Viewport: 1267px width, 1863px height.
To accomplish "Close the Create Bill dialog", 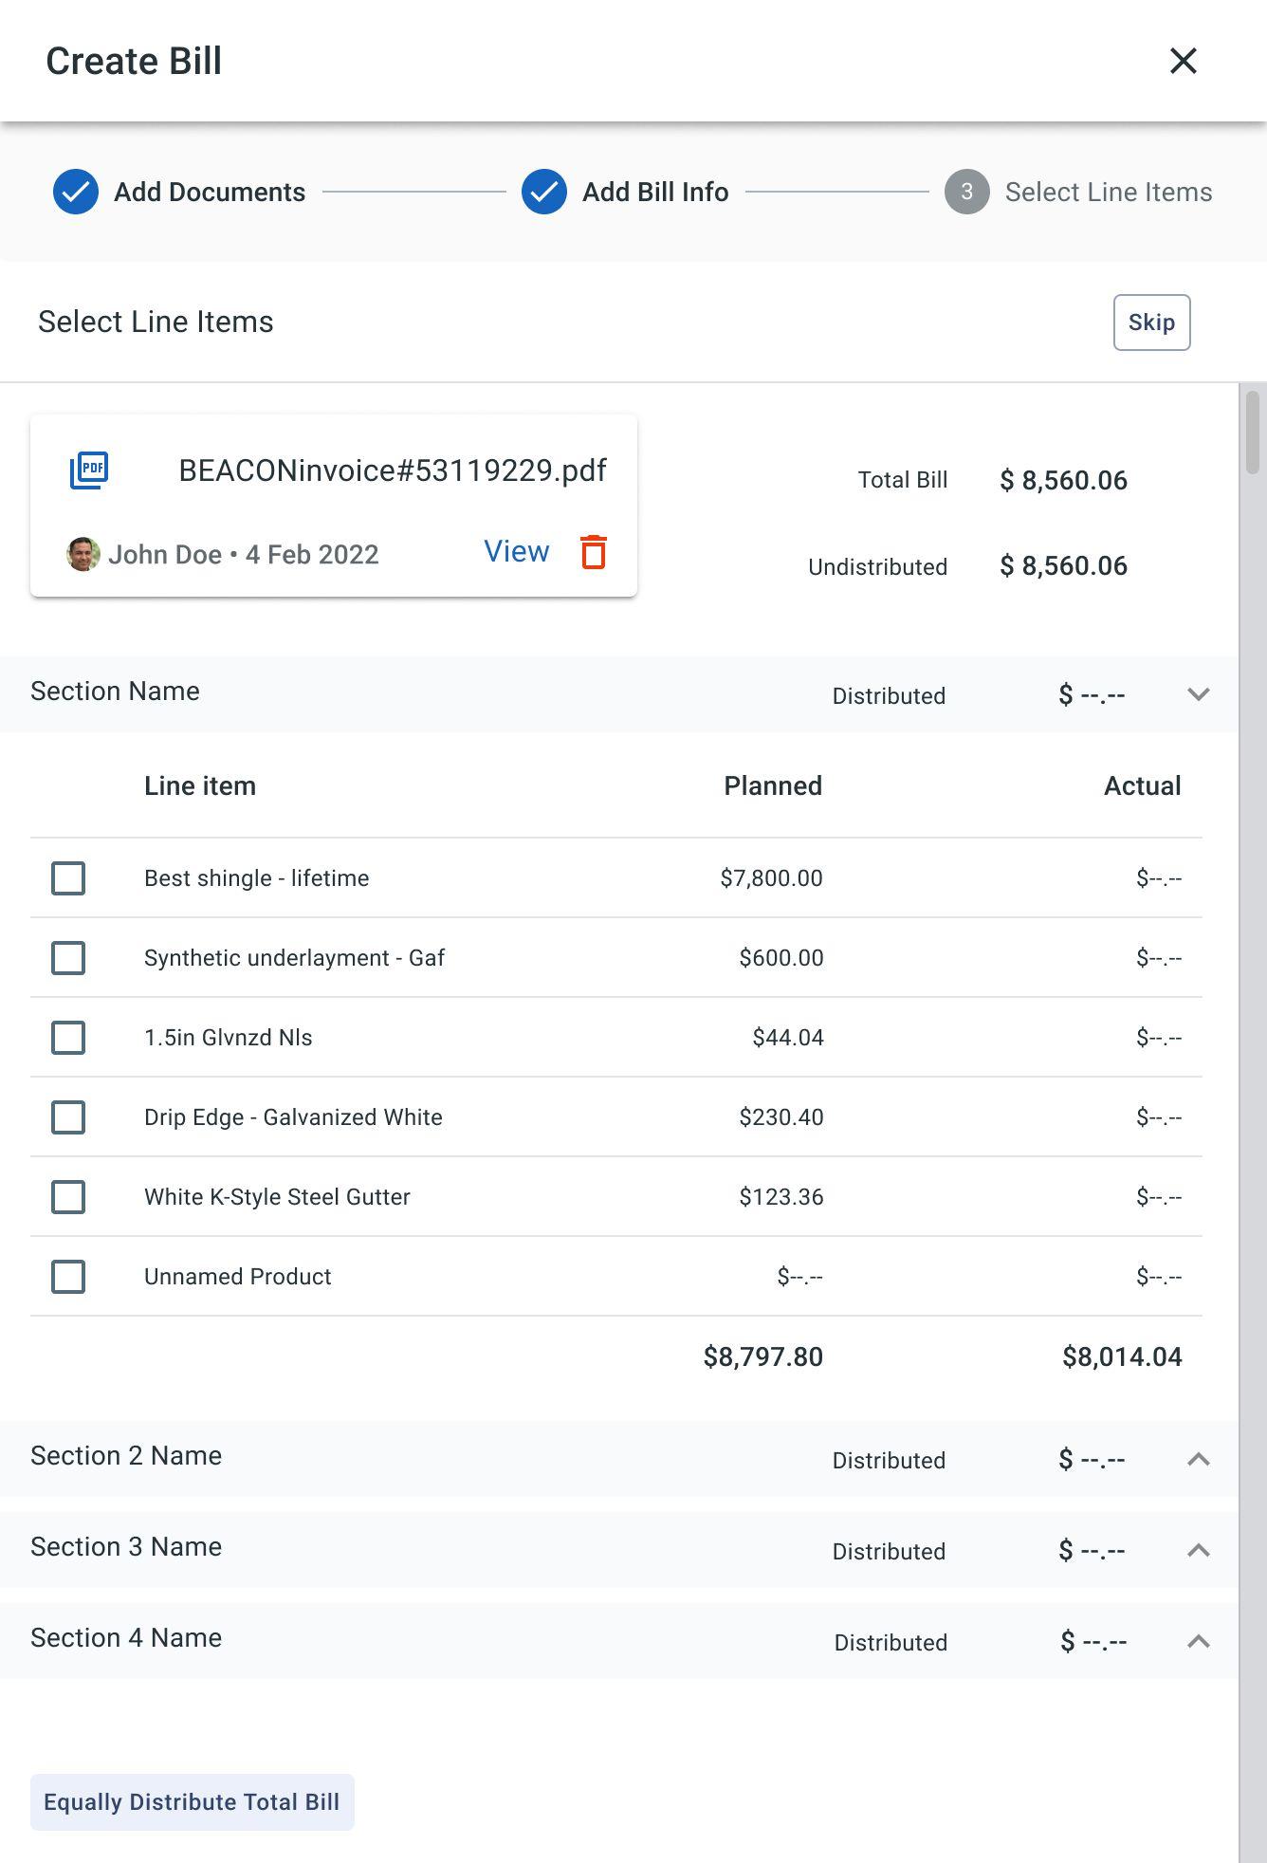I will [1183, 61].
